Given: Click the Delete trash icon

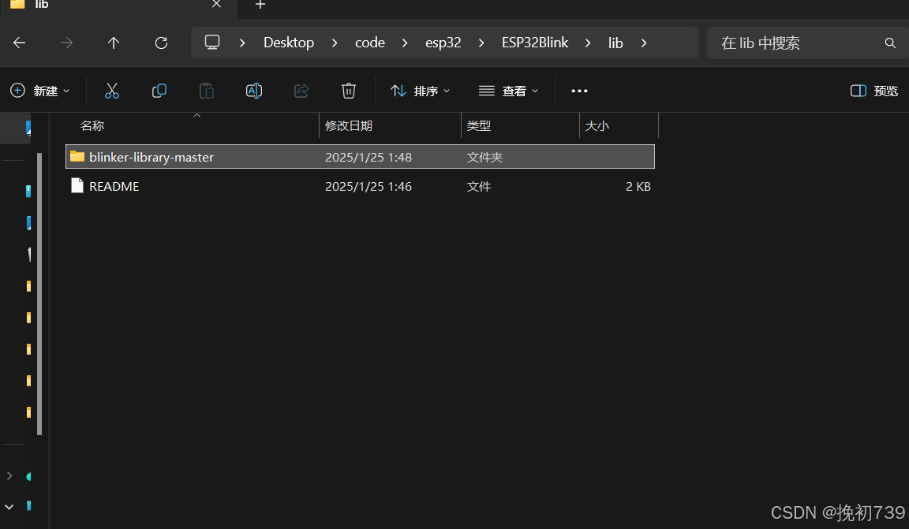Looking at the screenshot, I should pos(349,90).
